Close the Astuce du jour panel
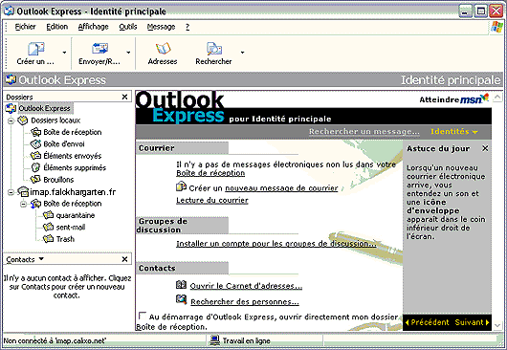The height and width of the screenshot is (350, 507). click(485, 148)
